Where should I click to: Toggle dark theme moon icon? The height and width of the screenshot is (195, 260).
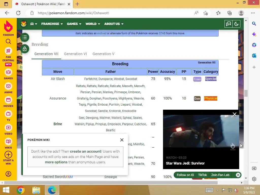tap(236, 24)
